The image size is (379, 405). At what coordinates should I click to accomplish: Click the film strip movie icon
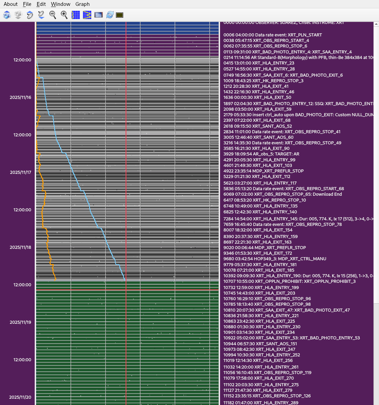pos(99,15)
